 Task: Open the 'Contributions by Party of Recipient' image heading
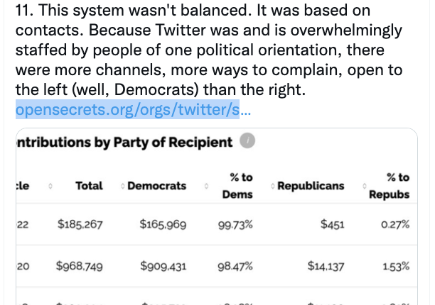point(124,143)
